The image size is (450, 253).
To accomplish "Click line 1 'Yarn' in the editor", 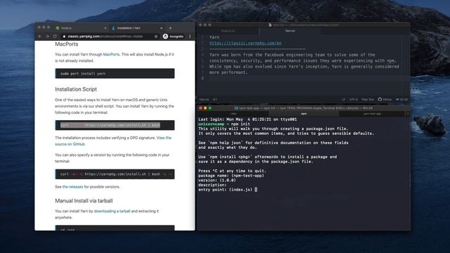I will click(x=214, y=37).
